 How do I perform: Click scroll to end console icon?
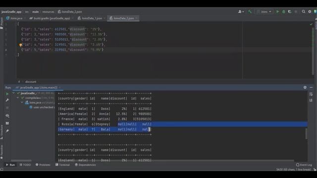click(x=311, y=100)
